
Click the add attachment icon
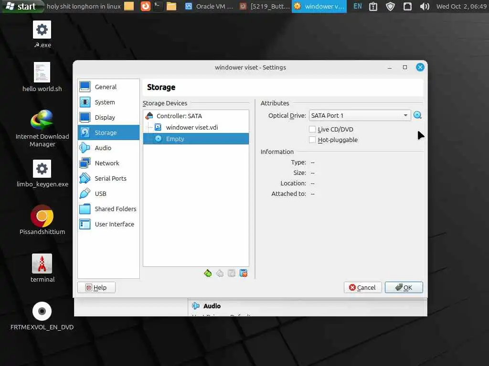(x=232, y=273)
